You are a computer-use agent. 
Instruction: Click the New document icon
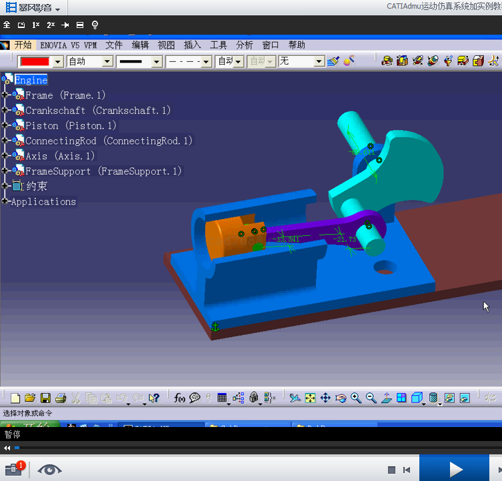(x=15, y=398)
